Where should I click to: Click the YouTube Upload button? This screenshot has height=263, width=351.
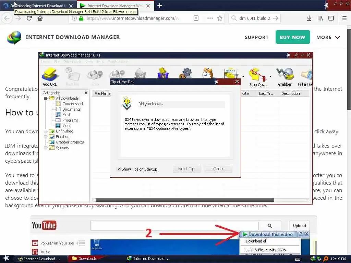click(299, 226)
